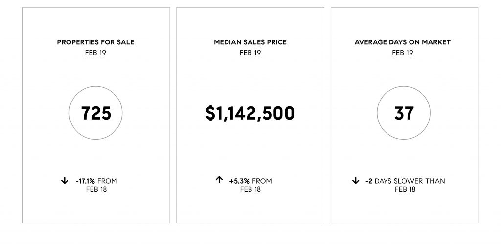Image resolution: width=501 pixels, height=245 pixels.
Task: Click FEB 19 under Median Sales Price
Action: coord(250,52)
